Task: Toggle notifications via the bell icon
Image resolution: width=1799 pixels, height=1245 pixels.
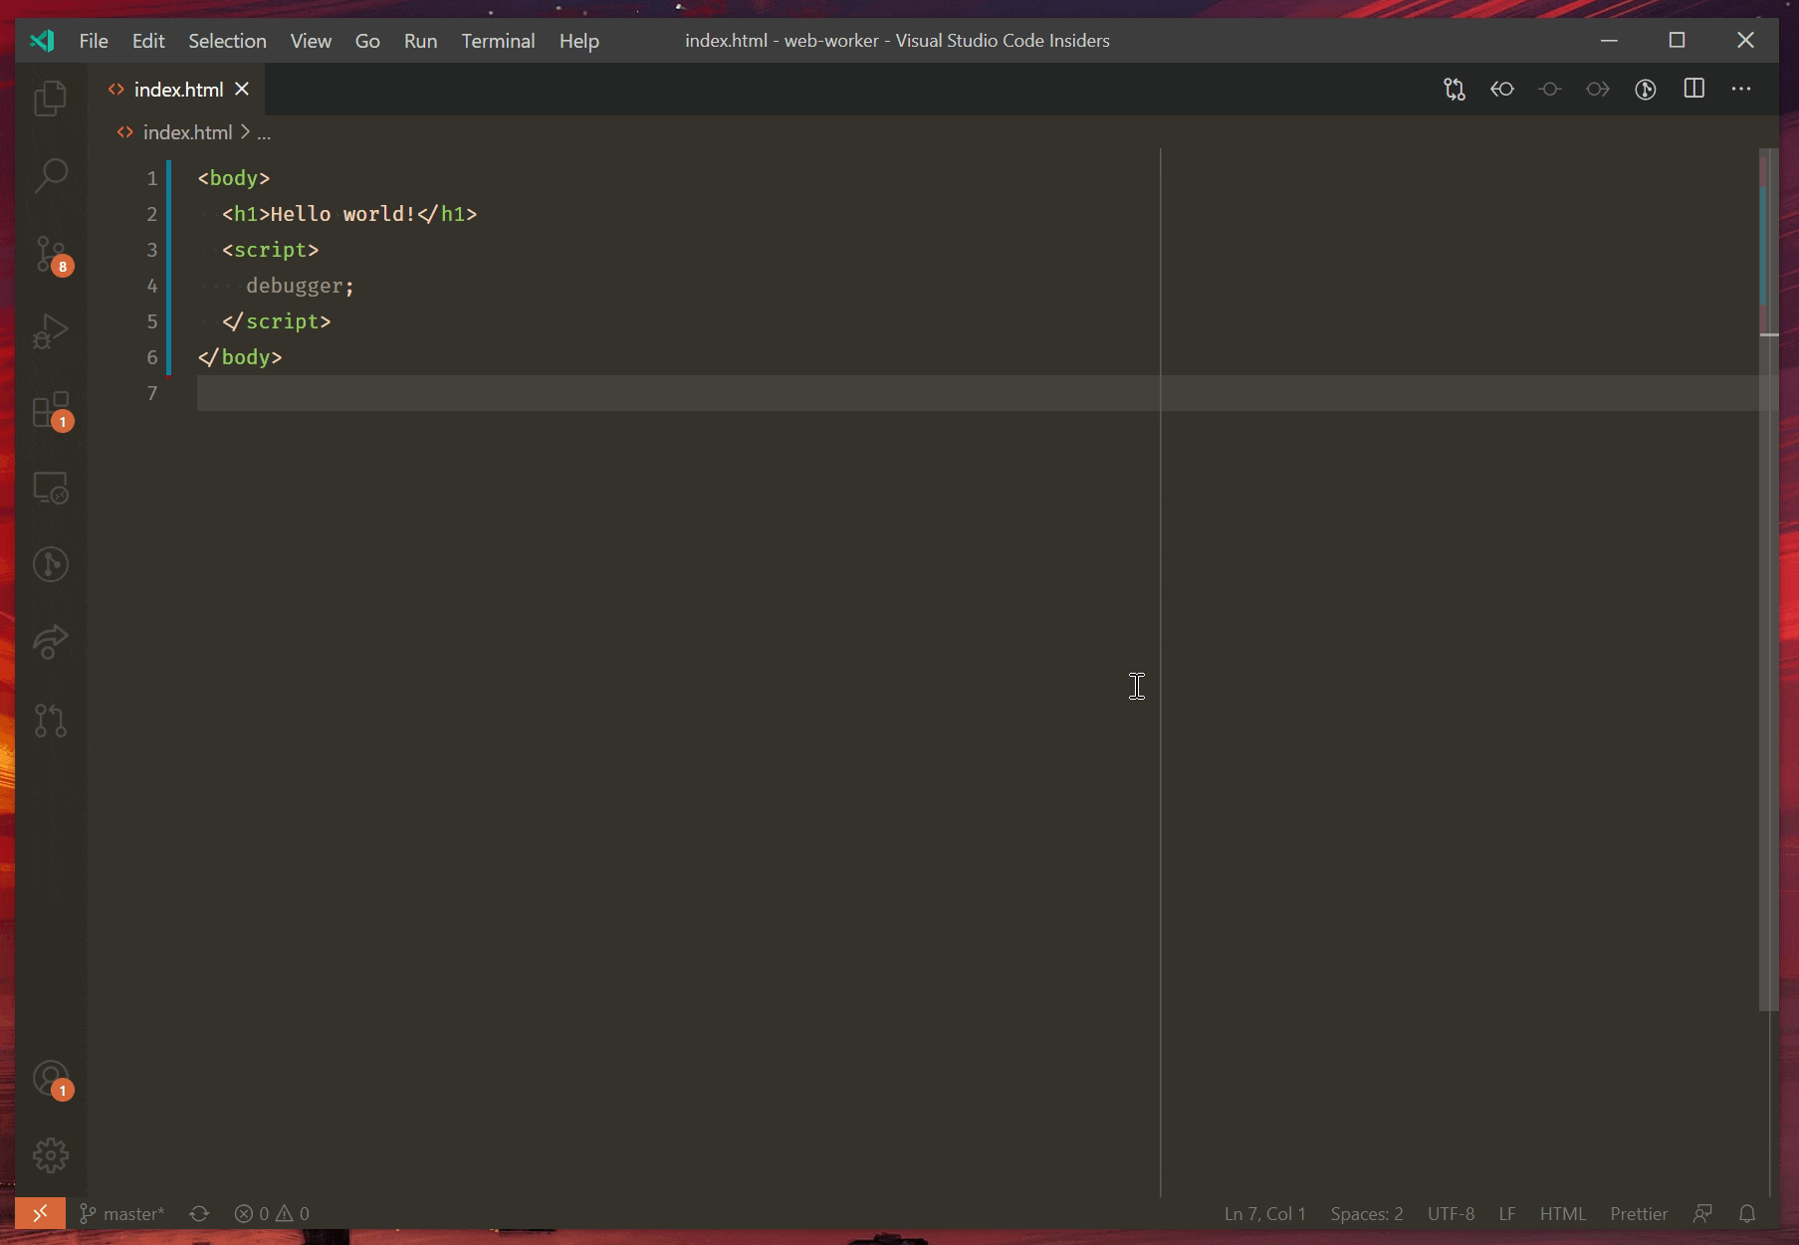Action: coord(1747,1213)
